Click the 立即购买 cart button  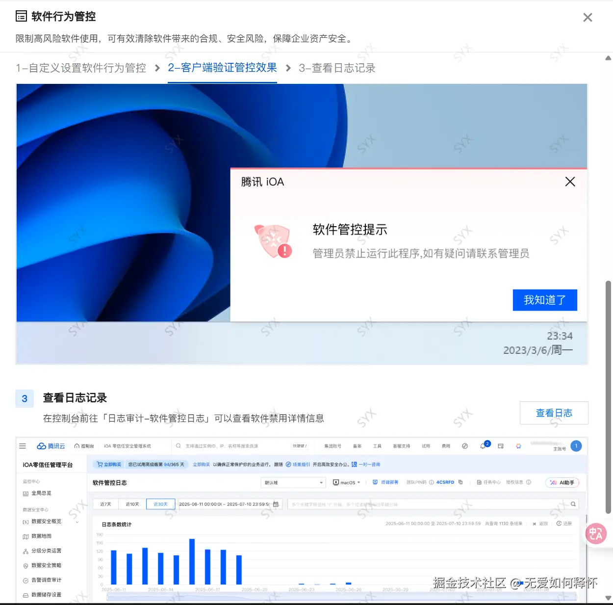(x=109, y=464)
